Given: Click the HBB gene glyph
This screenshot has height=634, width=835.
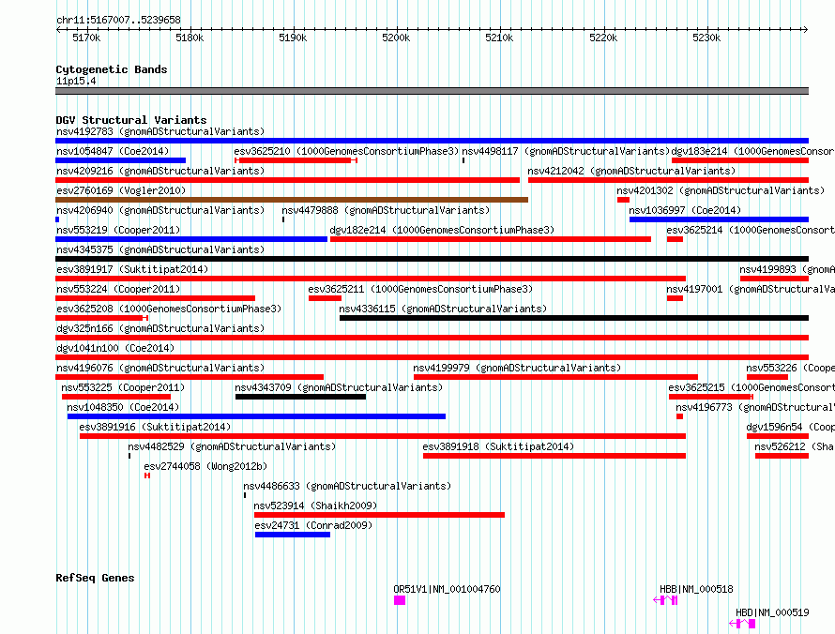Looking at the screenshot, I should (x=665, y=600).
